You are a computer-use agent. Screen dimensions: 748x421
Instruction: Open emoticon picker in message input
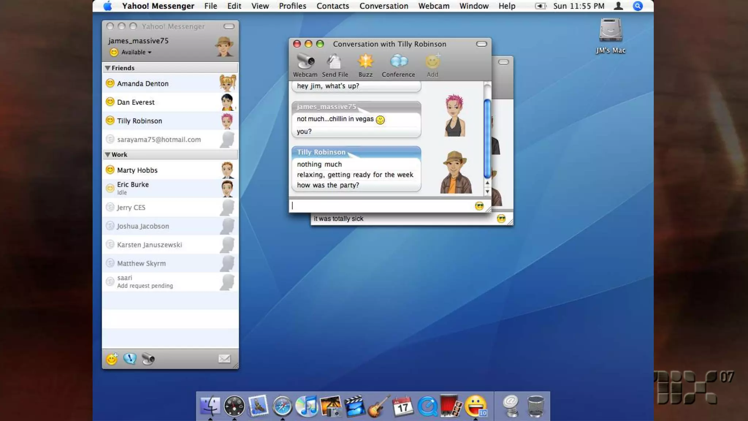(479, 206)
